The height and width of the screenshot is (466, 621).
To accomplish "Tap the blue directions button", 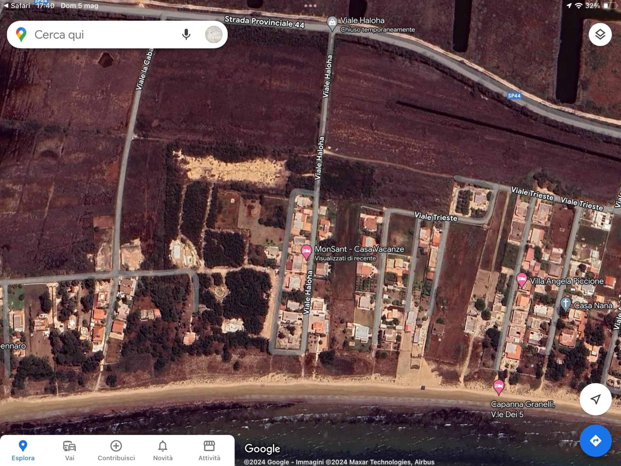I will 595,441.
